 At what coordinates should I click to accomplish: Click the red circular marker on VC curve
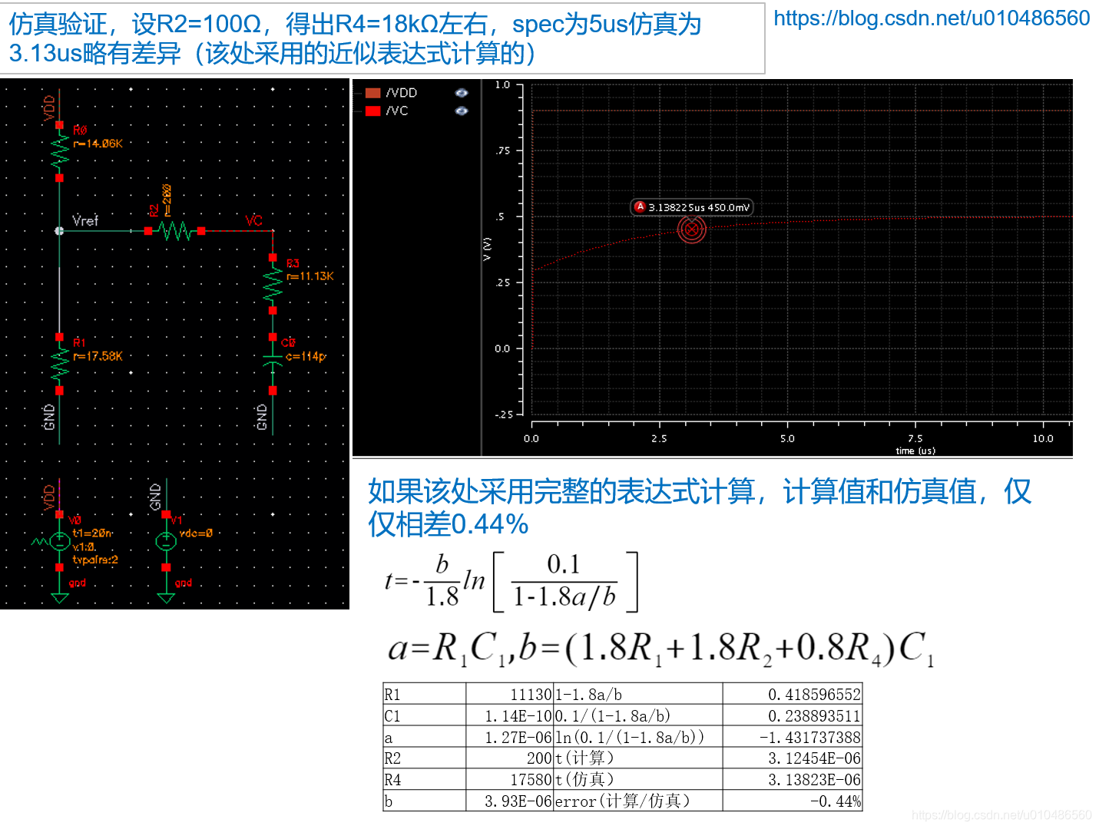pos(692,230)
